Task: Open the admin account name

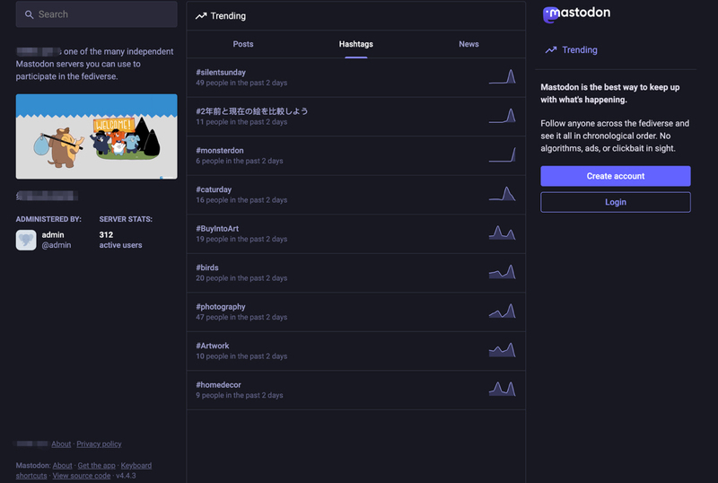Action: (53, 234)
